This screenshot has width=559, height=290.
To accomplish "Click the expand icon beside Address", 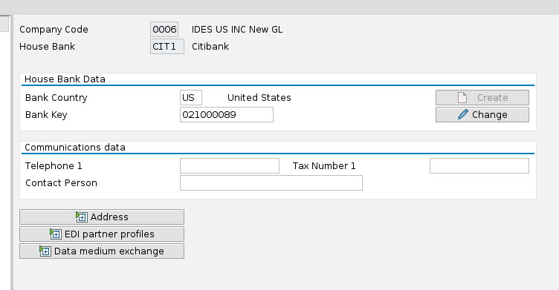I will point(81,217).
